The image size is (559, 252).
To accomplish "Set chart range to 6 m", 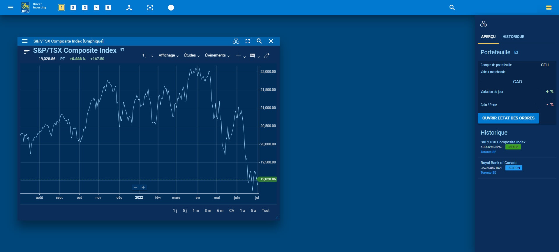I will [x=220, y=211].
